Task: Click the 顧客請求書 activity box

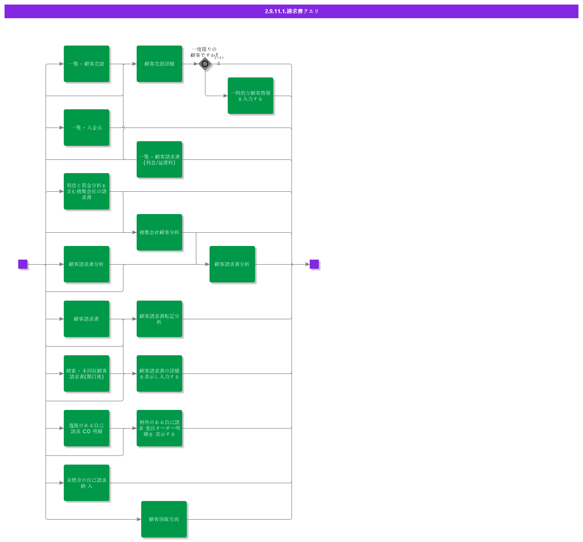Action: click(x=87, y=319)
